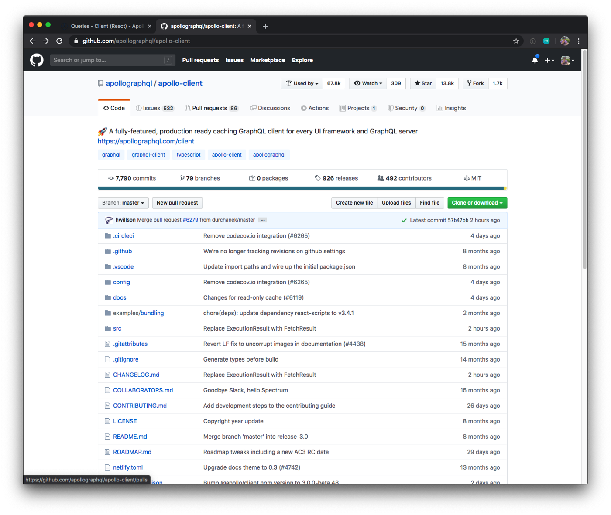
Task: View the 926 releases
Action: tap(336, 178)
